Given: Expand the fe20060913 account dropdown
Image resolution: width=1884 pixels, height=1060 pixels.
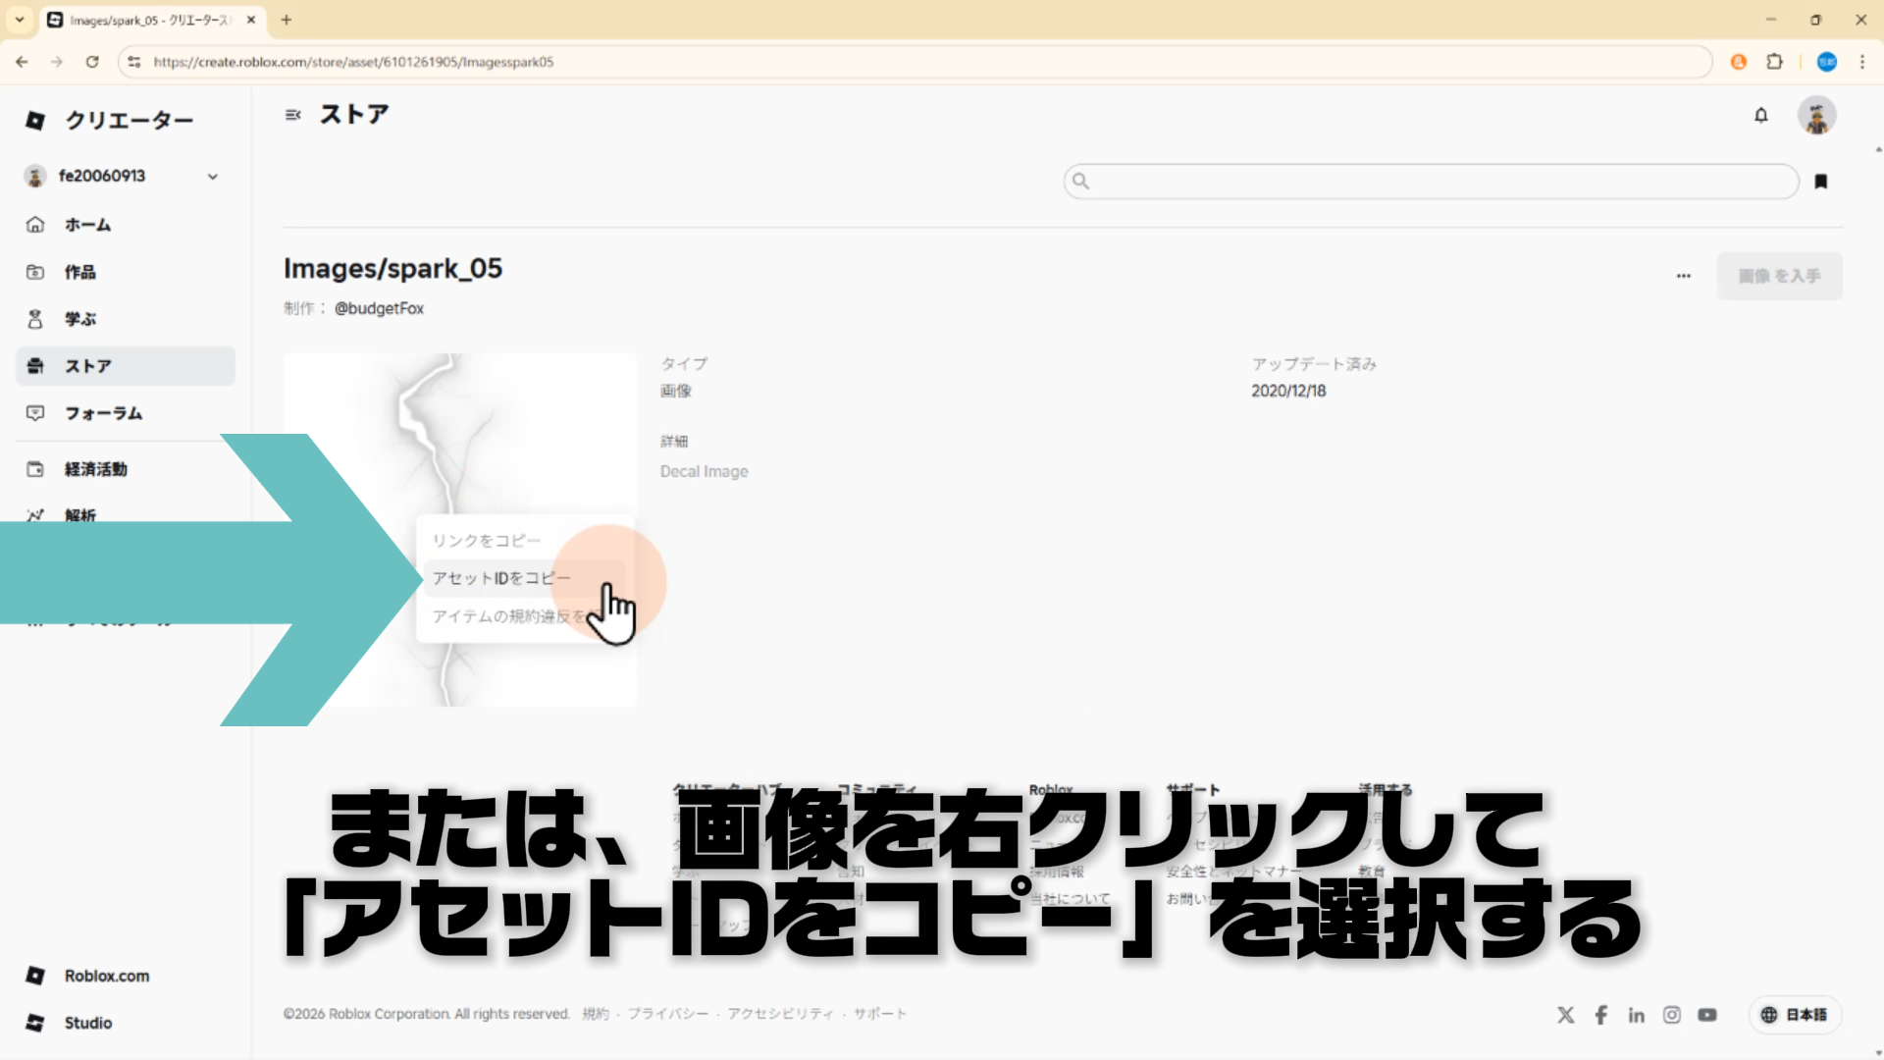Looking at the screenshot, I should pyautogui.click(x=212, y=177).
